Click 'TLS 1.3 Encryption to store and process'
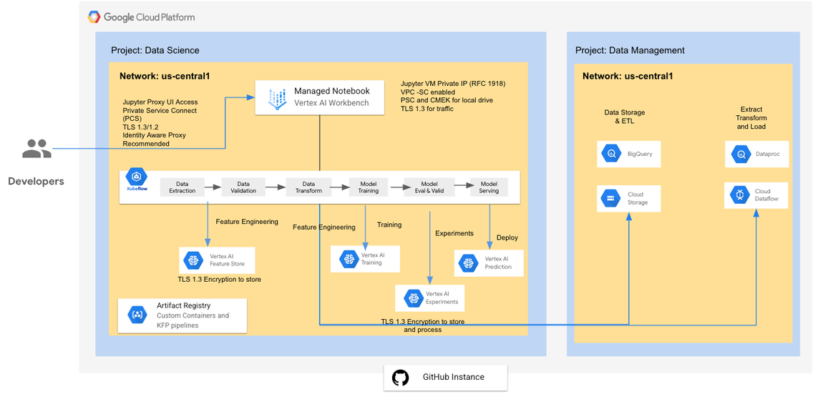 click(x=422, y=325)
